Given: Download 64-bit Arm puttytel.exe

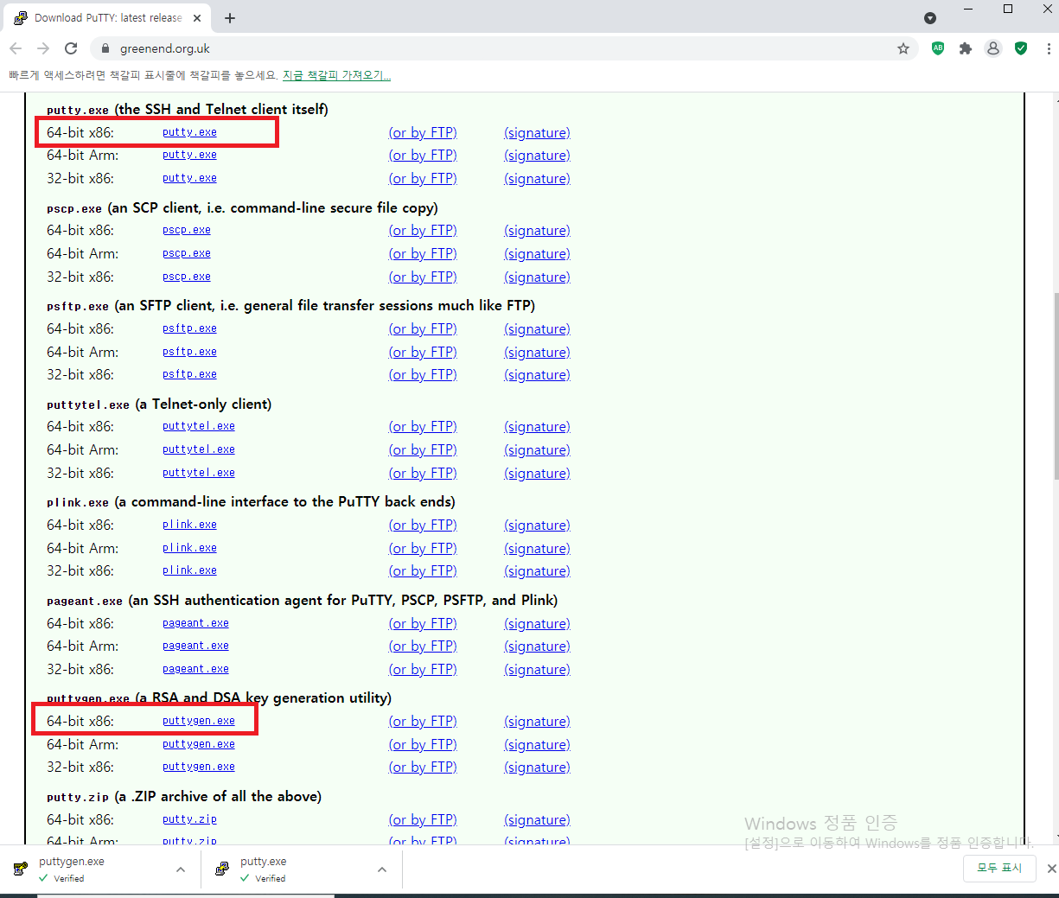Looking at the screenshot, I should point(199,449).
